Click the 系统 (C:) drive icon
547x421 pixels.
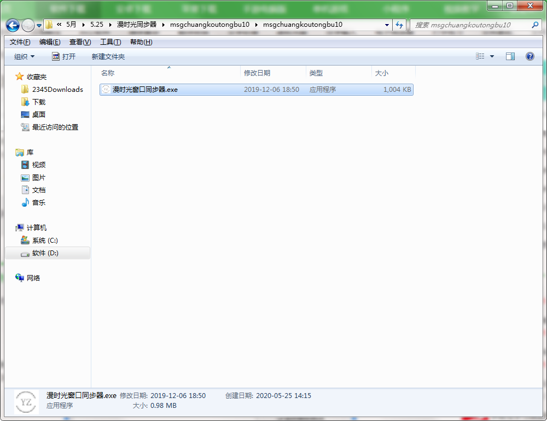pyautogui.click(x=25, y=240)
